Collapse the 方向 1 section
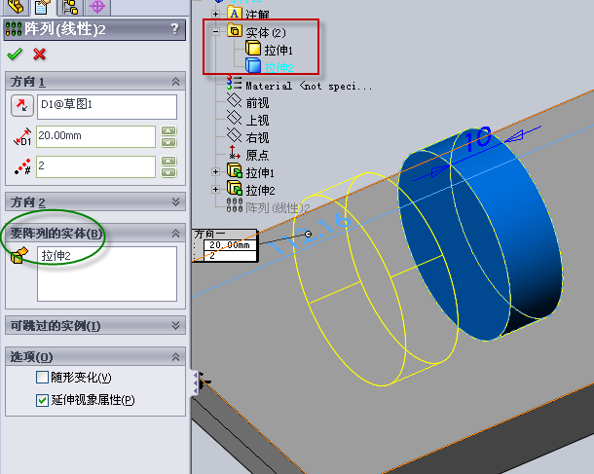This screenshot has height=474, width=594. click(x=176, y=82)
